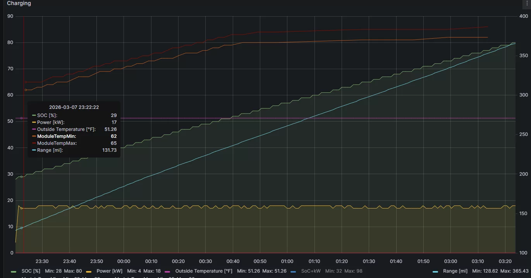Open the cyan Range legend color swatch
The height and width of the screenshot is (278, 531).
click(x=435, y=271)
